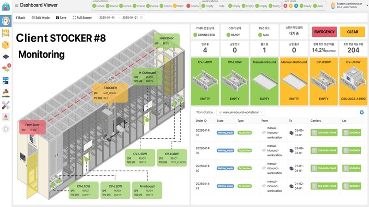369x207 pixels.
Task: Click the shopping bag app logo
Action: (6, 6)
